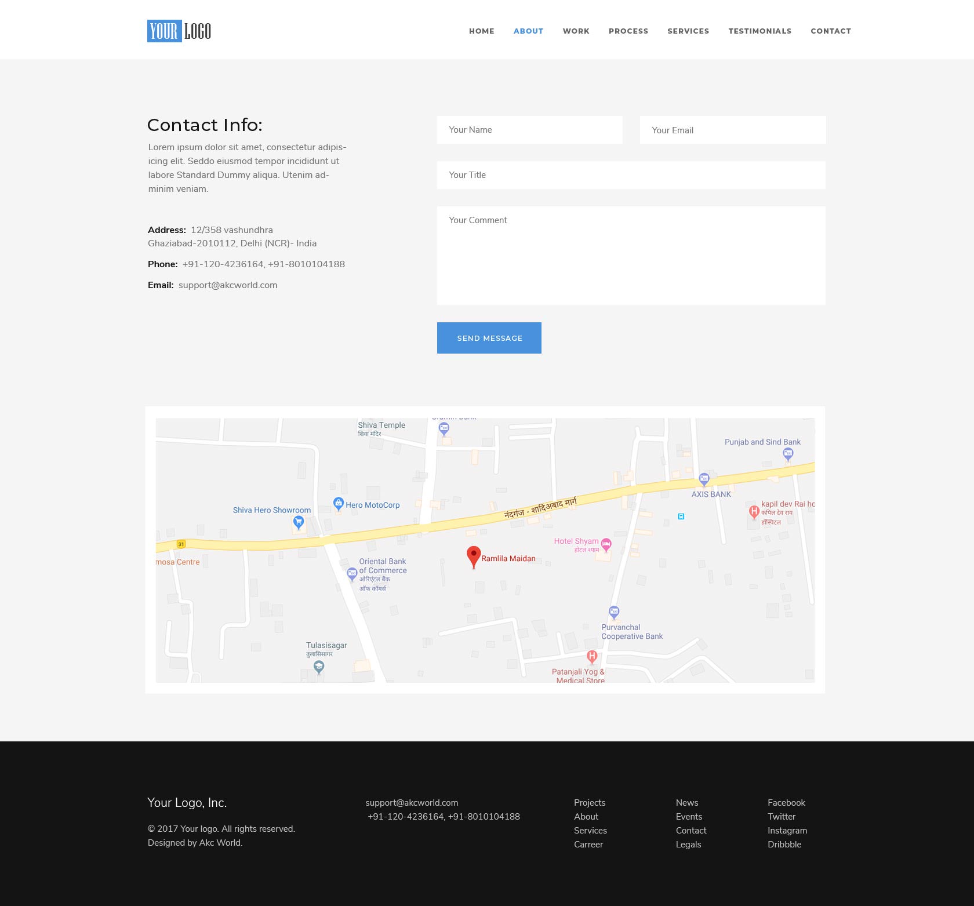Click the Purvanchal Cooperative Bank marker icon

click(614, 612)
